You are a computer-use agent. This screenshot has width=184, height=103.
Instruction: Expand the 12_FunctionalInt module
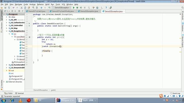click(x=7, y=65)
